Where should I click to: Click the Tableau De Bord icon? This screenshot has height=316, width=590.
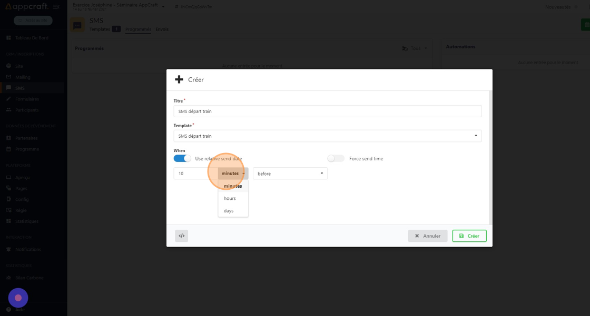[x=8, y=38]
